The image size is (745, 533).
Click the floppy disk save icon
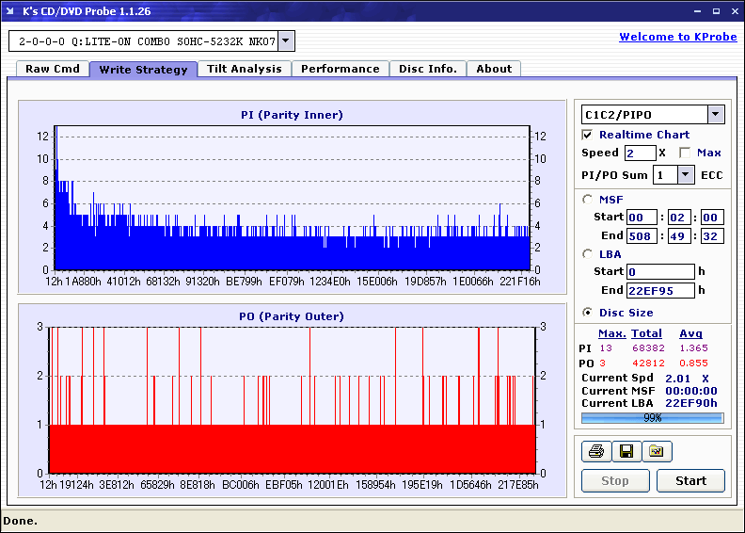(x=626, y=452)
